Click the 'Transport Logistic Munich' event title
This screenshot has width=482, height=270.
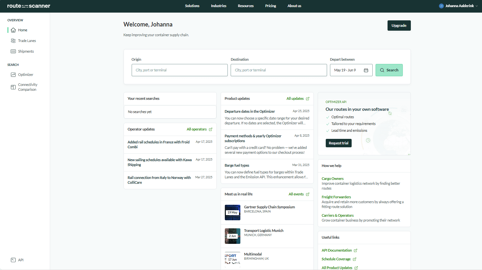click(x=264, y=231)
